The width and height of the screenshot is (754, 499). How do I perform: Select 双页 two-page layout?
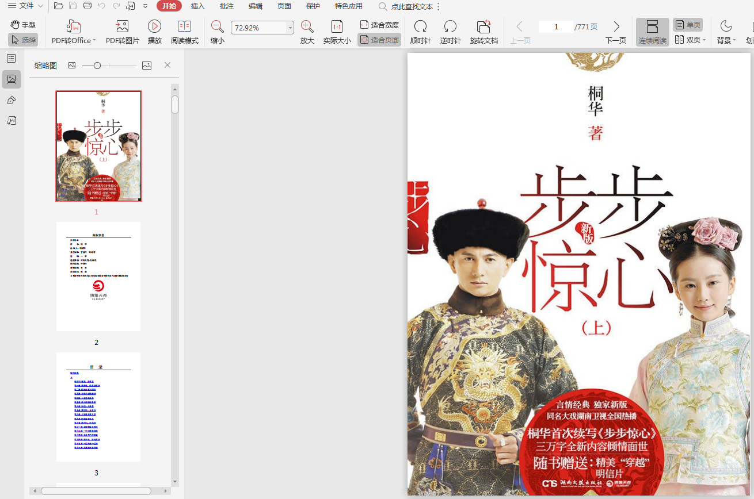tap(687, 40)
